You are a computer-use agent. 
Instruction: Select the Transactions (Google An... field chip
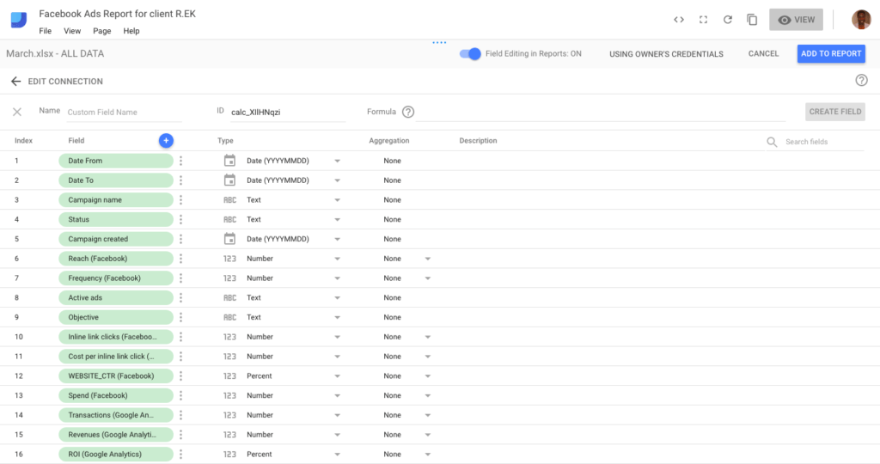point(116,415)
